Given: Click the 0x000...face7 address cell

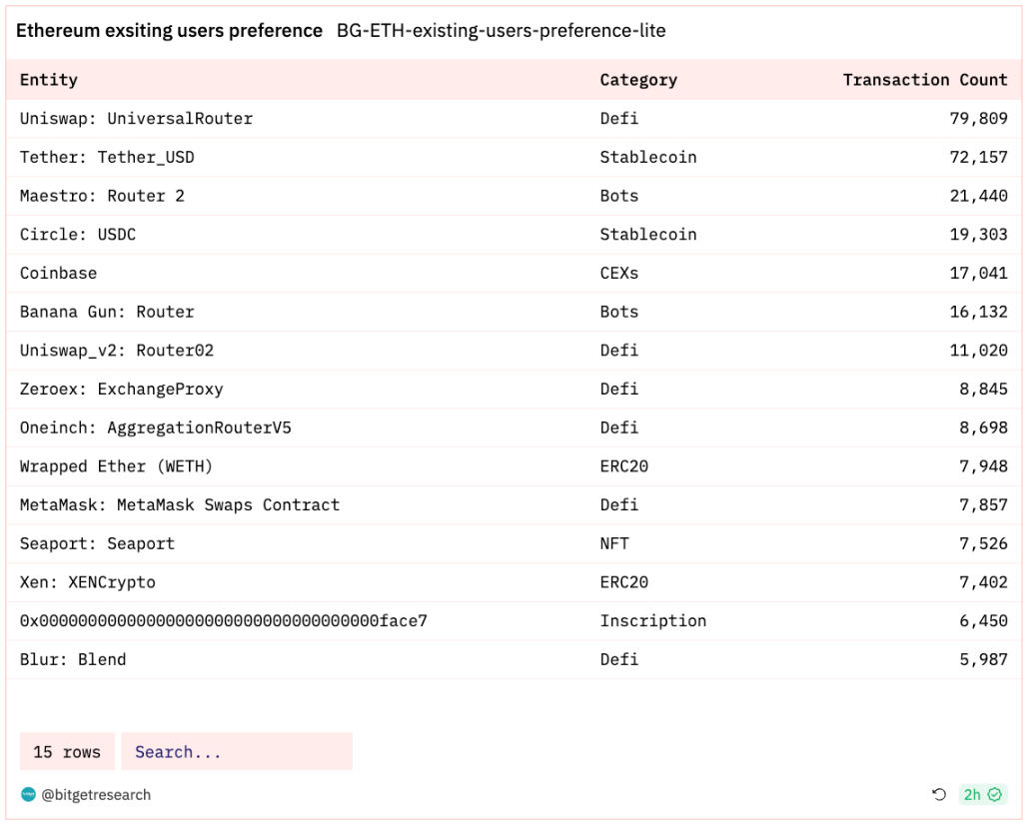Looking at the screenshot, I should 224,620.
